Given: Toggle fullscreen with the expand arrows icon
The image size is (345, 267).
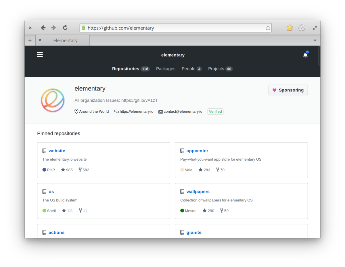Looking at the screenshot, I should pyautogui.click(x=315, y=28).
